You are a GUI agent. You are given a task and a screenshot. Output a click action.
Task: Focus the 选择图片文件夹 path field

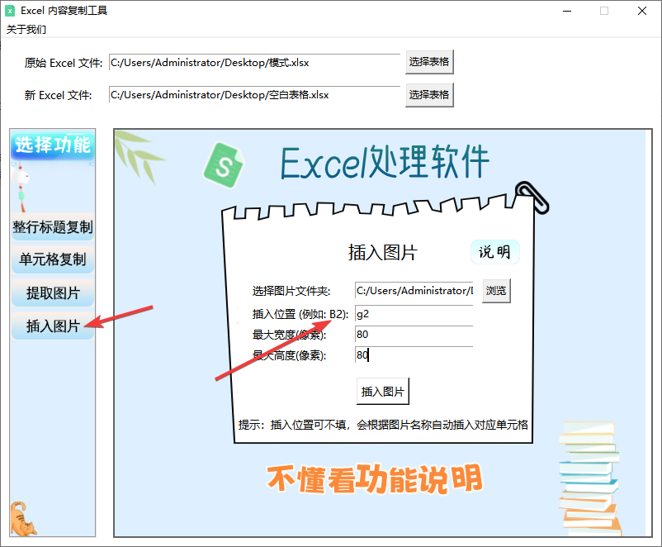tap(414, 291)
